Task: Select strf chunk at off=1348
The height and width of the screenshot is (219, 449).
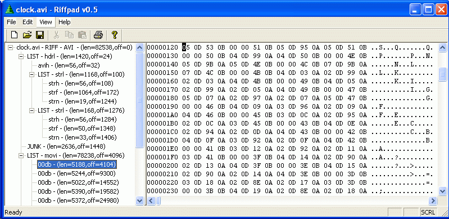Action: click(x=82, y=128)
